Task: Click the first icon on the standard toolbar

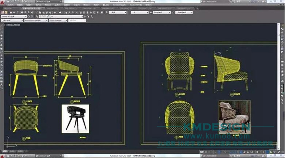Action: coord(2,12)
